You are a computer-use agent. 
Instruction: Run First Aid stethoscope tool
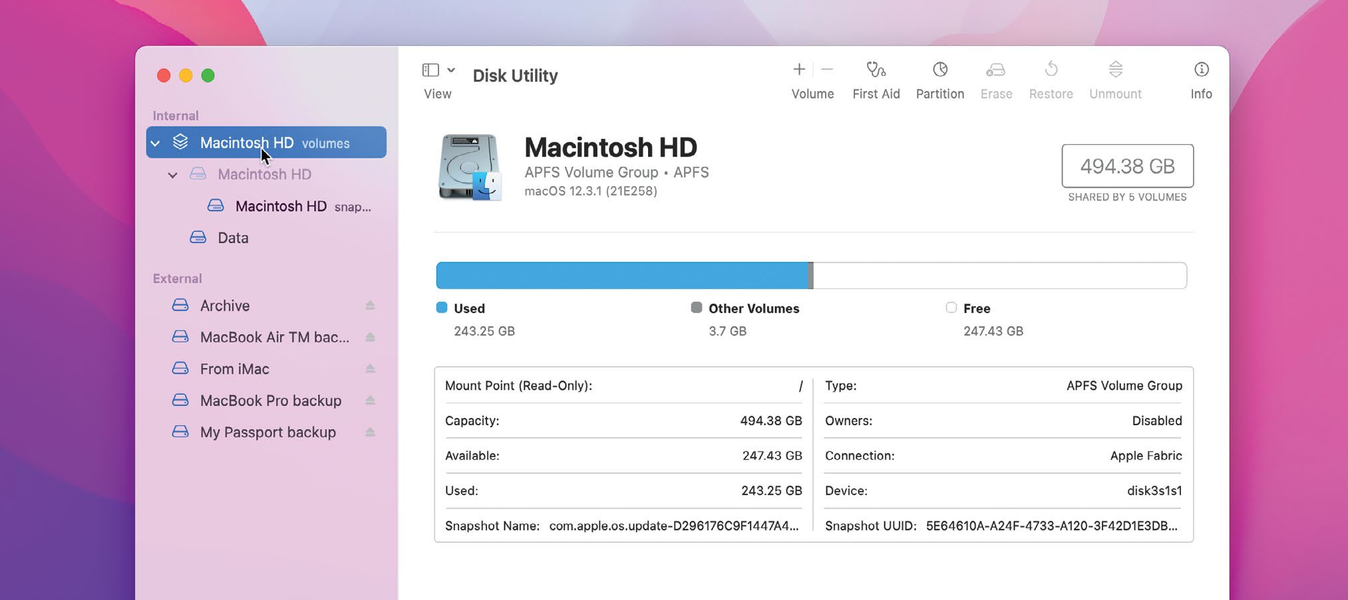point(876,69)
